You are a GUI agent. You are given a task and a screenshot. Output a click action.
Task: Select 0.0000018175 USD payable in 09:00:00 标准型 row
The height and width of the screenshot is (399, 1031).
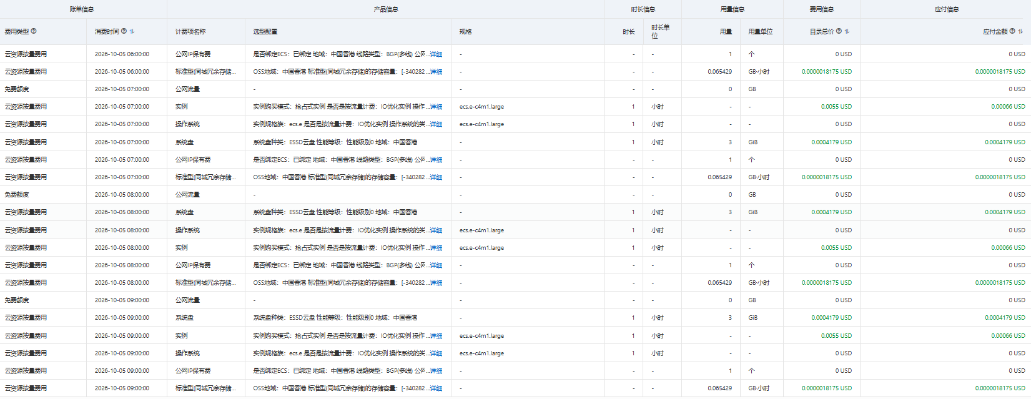point(1000,388)
